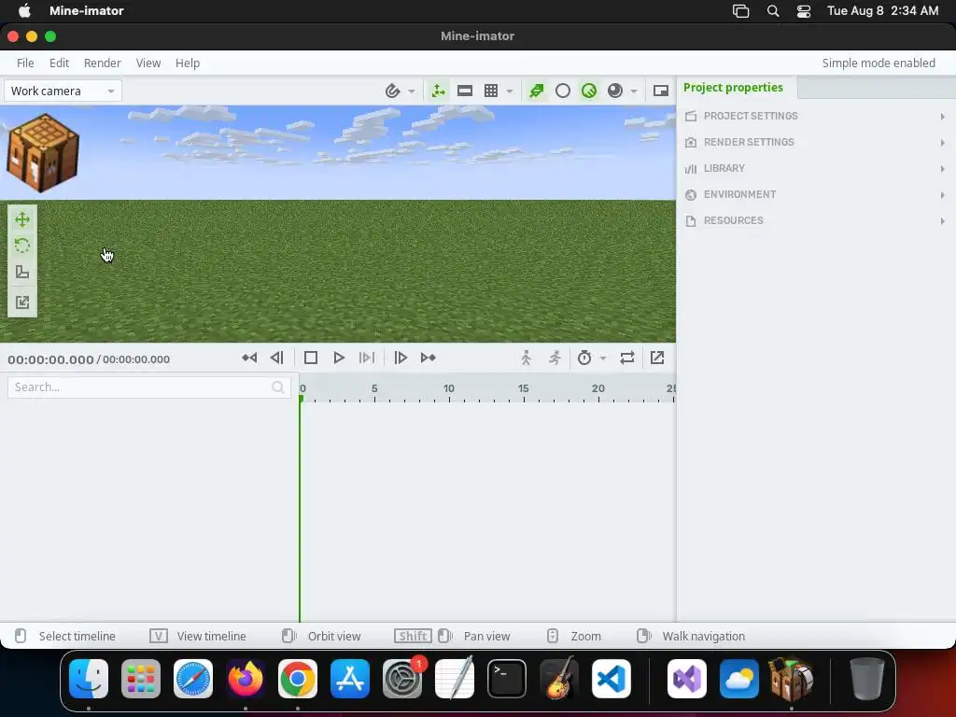Open the render mode dropdown arrow
The height and width of the screenshot is (717, 956).
click(x=634, y=91)
